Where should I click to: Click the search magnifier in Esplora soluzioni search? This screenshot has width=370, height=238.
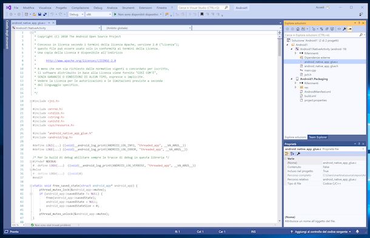[361, 35]
